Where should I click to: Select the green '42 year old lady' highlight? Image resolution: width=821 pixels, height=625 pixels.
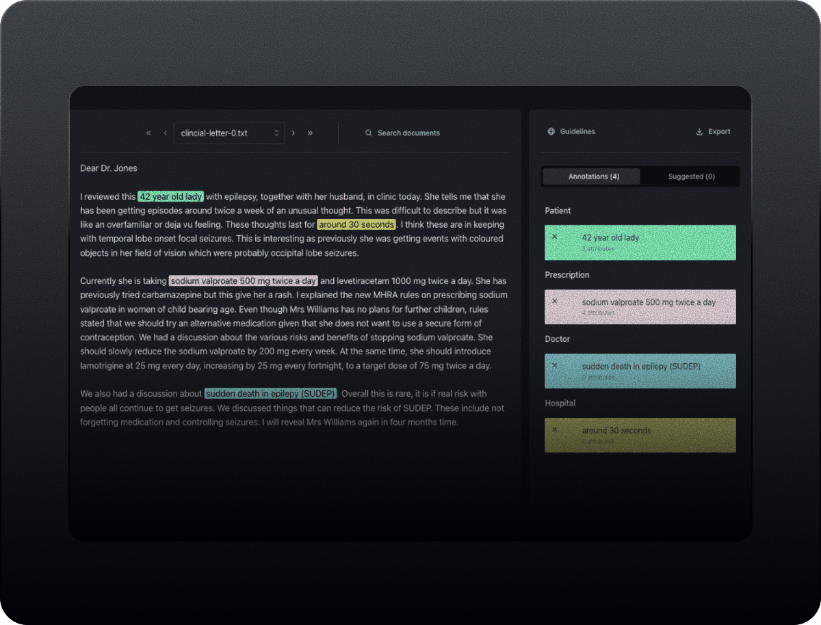tap(170, 197)
